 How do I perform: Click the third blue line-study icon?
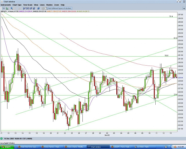(31, 8)
